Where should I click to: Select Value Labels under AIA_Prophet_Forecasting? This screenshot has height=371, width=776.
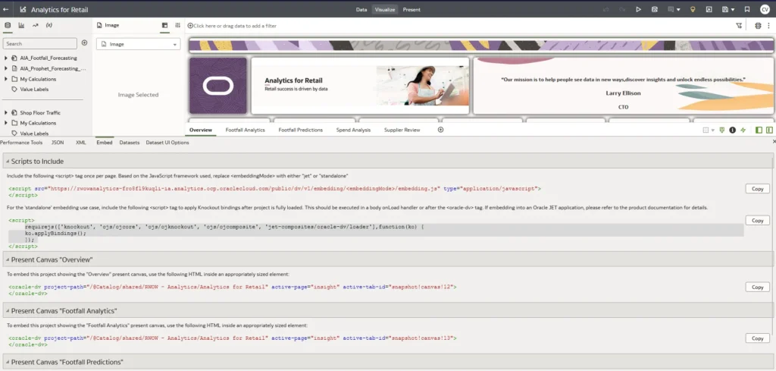(33, 90)
